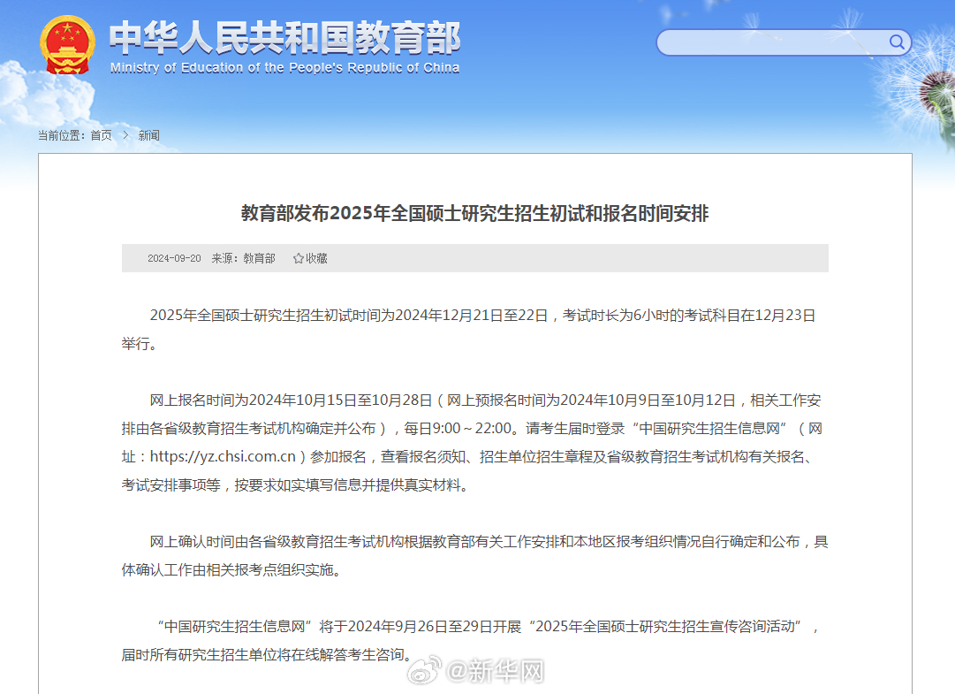This screenshot has height=694, width=955.
Task: Click the star 收藏 favorite icon
Action: click(298, 258)
